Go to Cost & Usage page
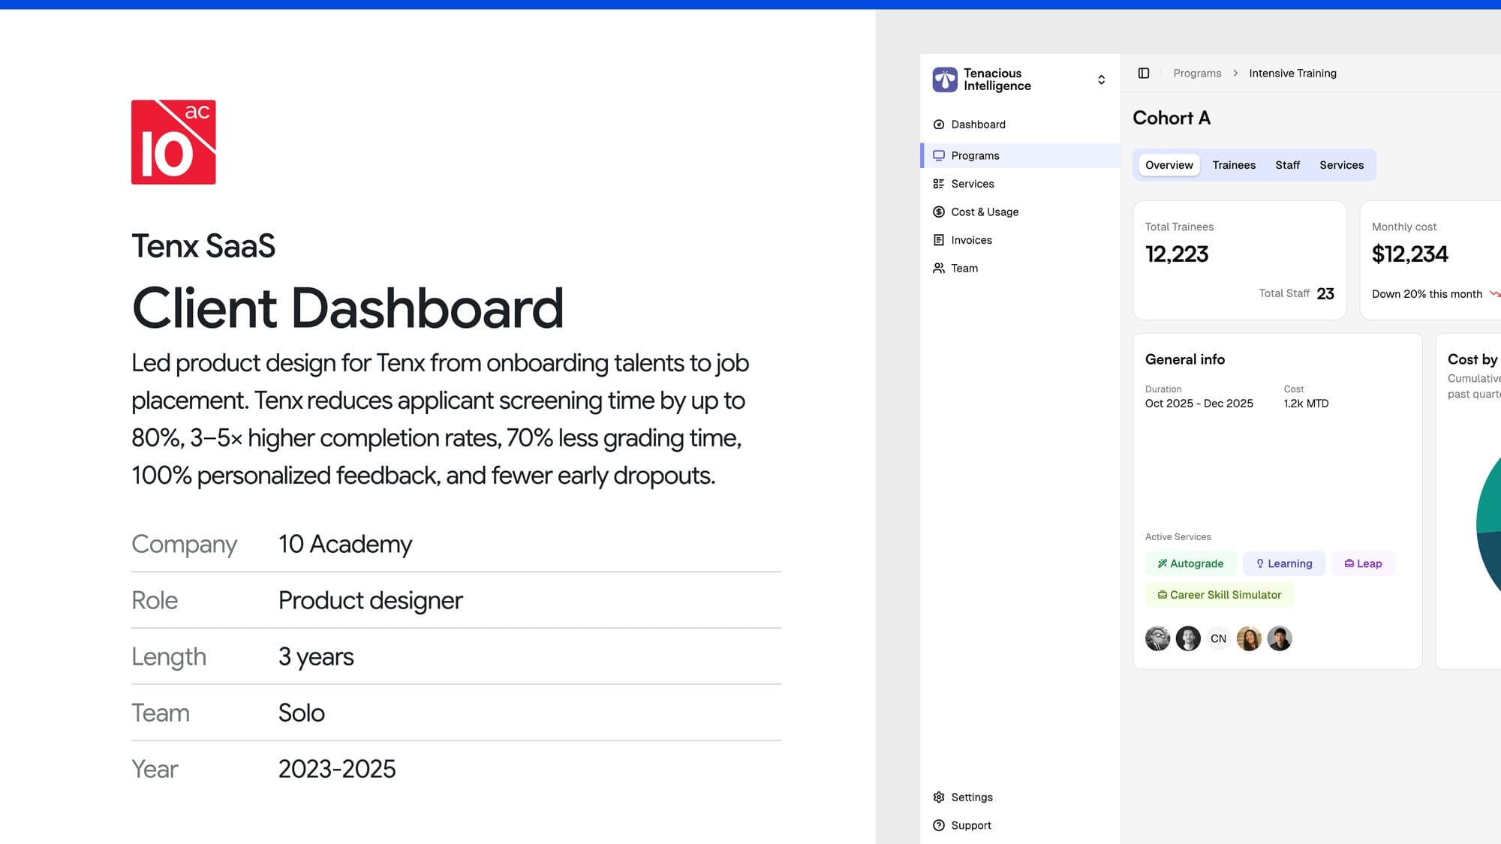 tap(1020, 212)
